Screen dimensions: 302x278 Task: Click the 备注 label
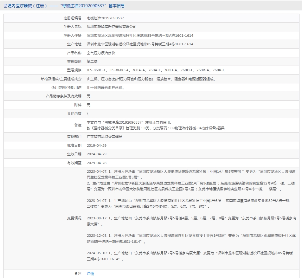[78, 125]
